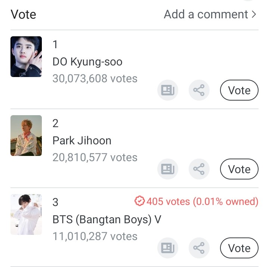Open news icon for DO Kyung-soo
Viewport: 269px width, 267px height.
pyautogui.click(x=167, y=90)
